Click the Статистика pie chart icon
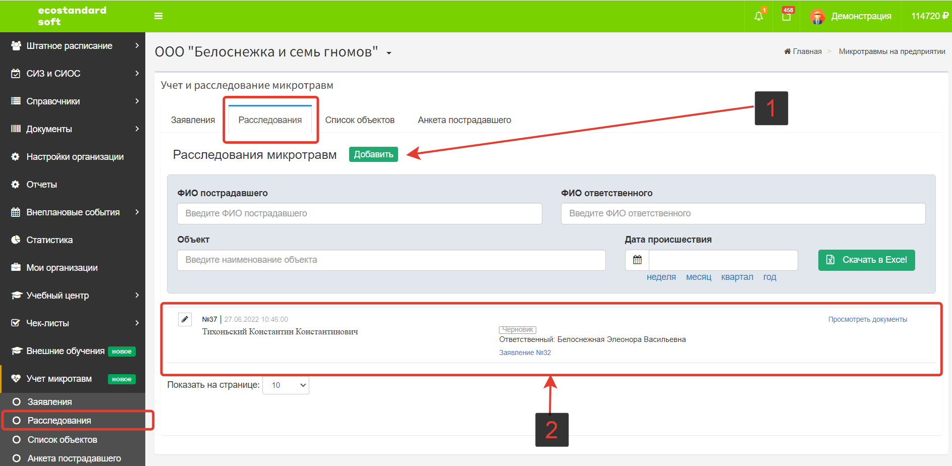952x466 pixels. point(16,240)
